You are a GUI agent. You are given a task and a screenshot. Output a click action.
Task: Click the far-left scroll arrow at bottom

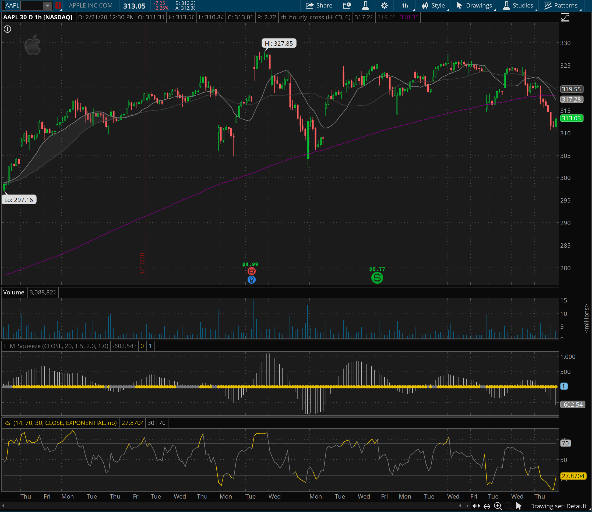tap(3, 506)
